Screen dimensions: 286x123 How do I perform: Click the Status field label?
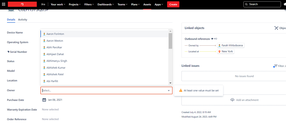tap(11, 61)
